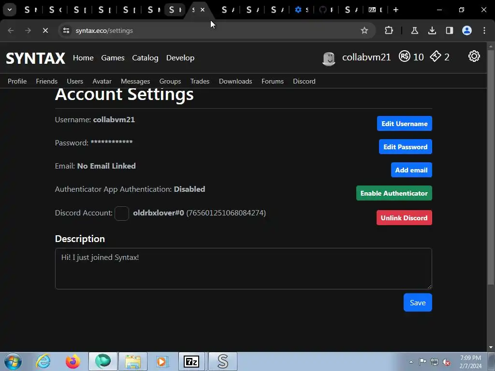Open the Develop page
The width and height of the screenshot is (495, 371).
pos(180,58)
